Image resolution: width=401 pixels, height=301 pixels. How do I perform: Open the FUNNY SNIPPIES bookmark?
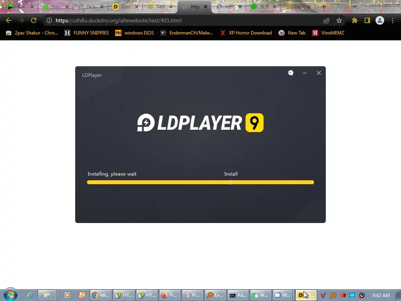[x=87, y=33]
